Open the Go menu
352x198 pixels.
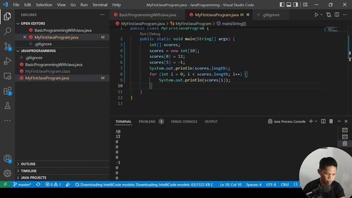(x=73, y=5)
